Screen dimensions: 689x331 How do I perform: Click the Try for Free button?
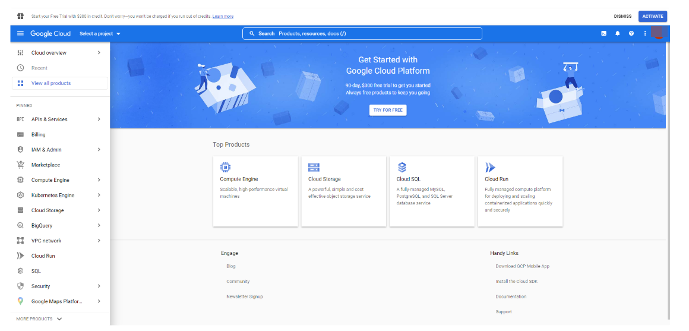[x=387, y=110]
